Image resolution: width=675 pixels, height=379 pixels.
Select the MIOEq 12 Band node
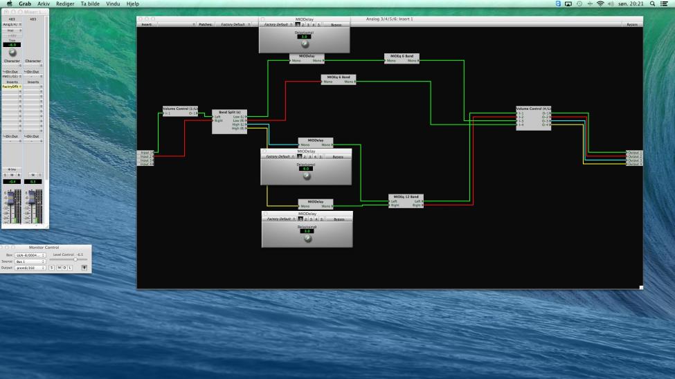(406, 201)
